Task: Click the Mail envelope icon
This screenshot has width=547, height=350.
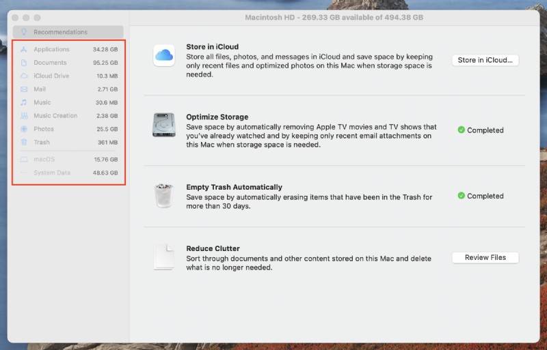Action: coord(24,89)
